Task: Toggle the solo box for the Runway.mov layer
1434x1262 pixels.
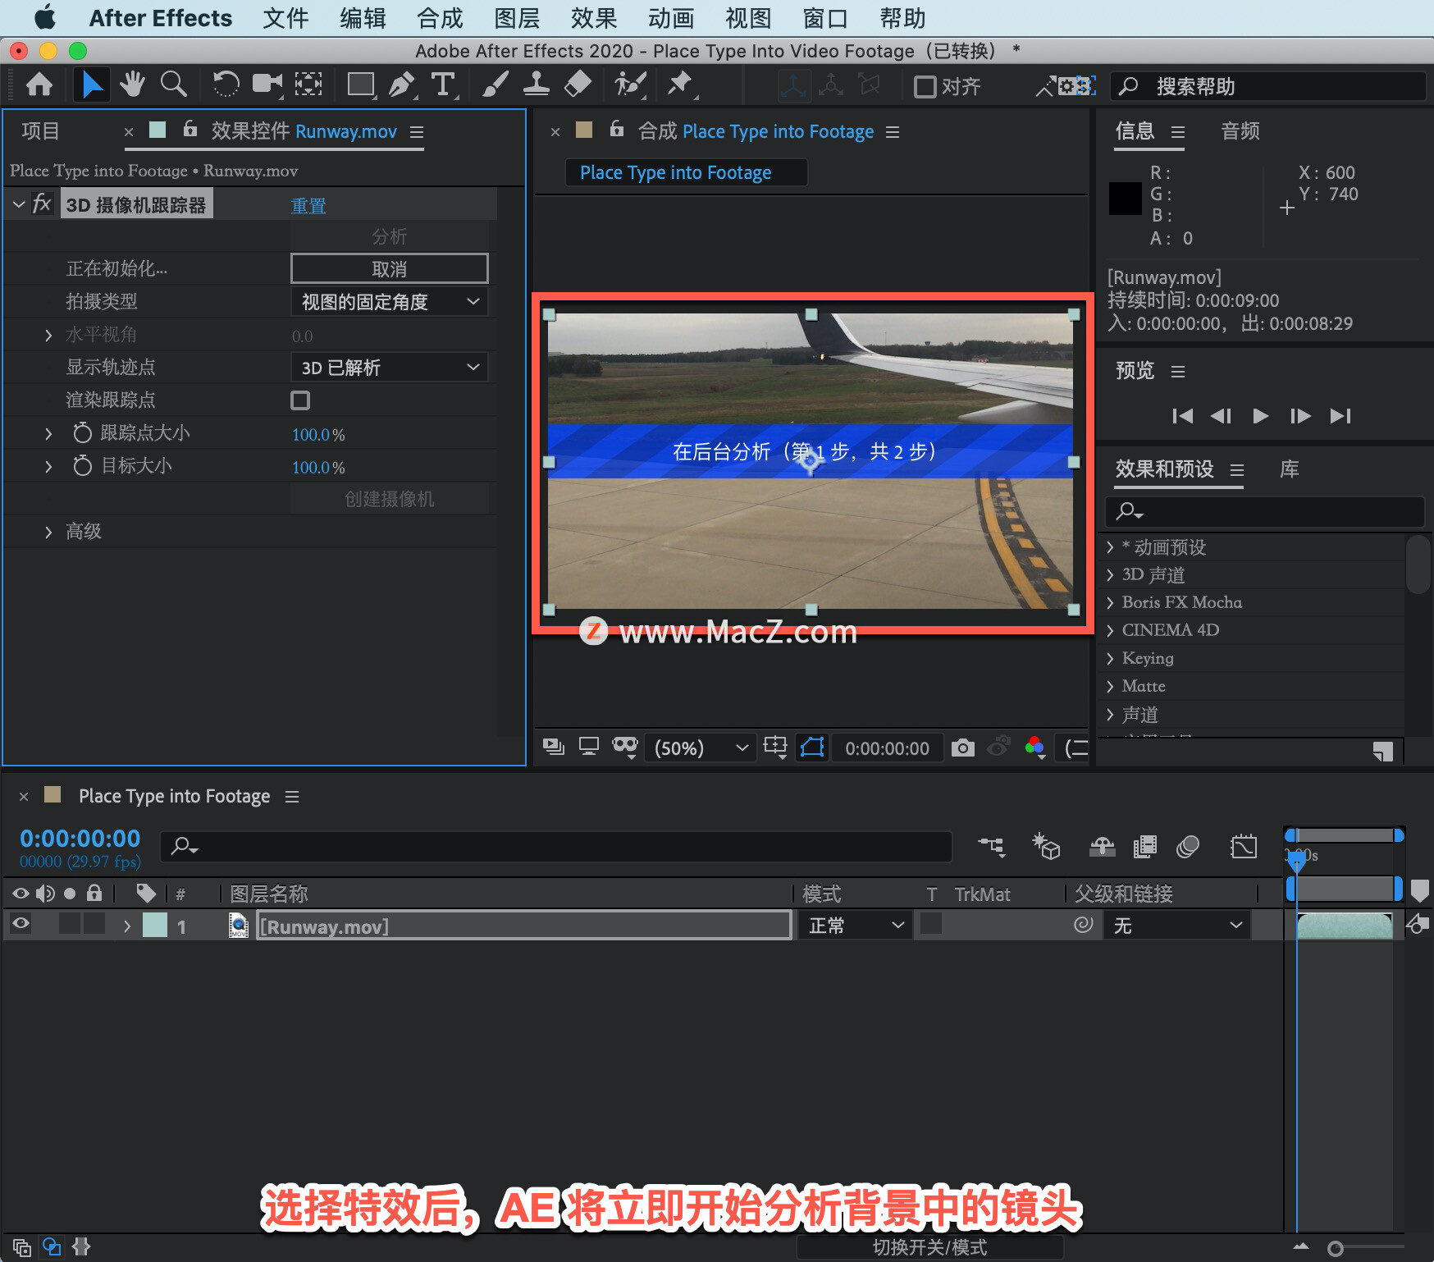Action: click(70, 924)
